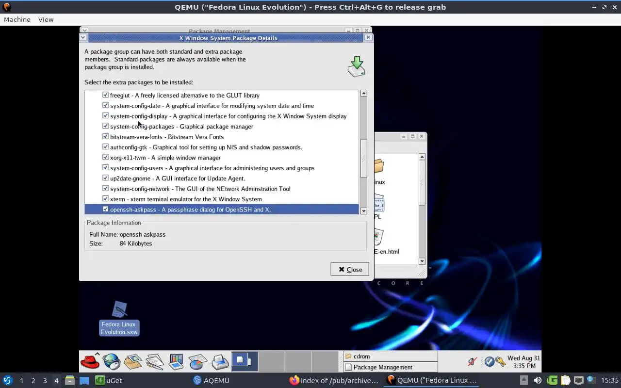Viewport: 621px width, 388px height.
Task: Open the Package Management window menu arrow behind dialog
Action: click(x=84, y=30)
